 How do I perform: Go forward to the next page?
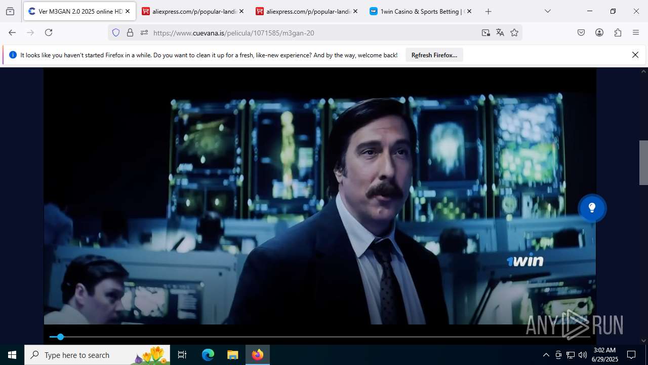(x=30, y=32)
